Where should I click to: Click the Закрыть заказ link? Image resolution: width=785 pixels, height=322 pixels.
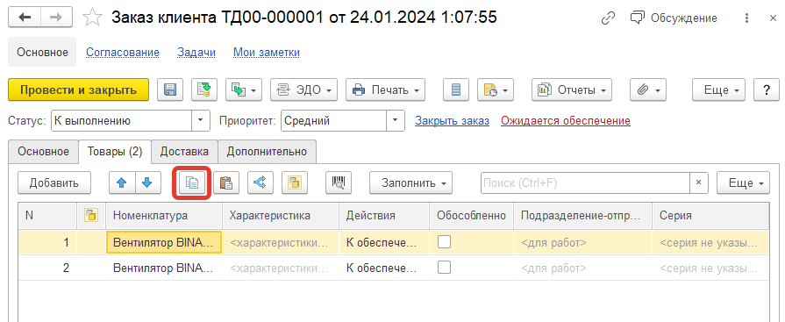(x=452, y=121)
